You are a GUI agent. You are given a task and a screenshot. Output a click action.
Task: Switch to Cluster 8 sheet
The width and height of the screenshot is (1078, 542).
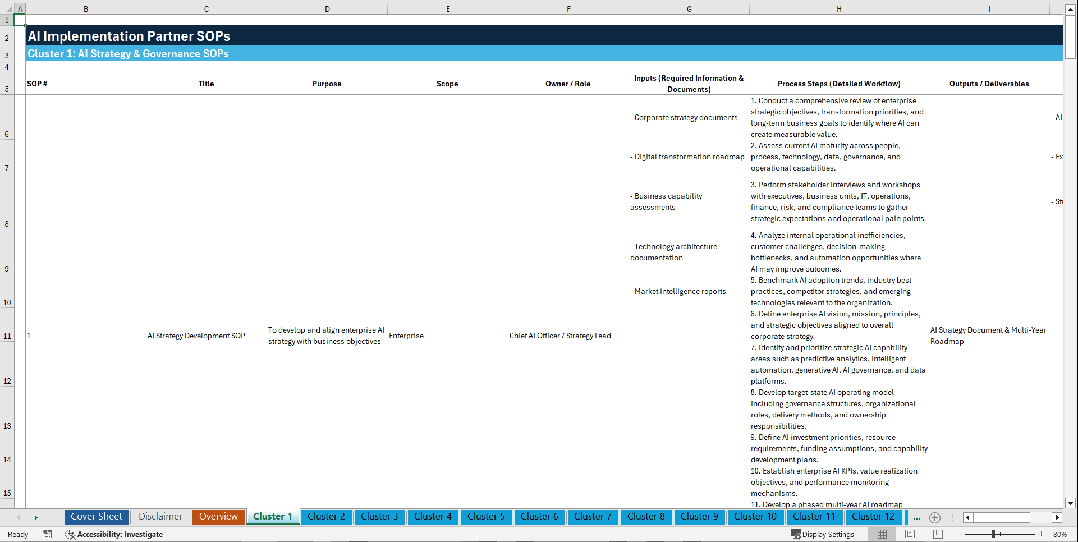click(646, 517)
